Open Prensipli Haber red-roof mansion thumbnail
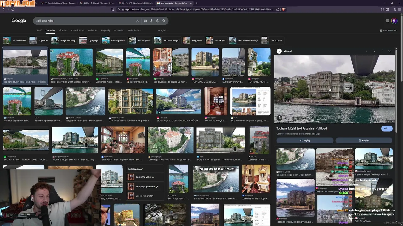403x226 pixels. pyautogui.click(x=71, y=62)
